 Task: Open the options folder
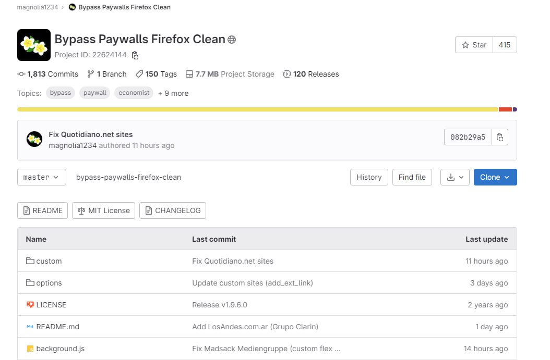pyautogui.click(x=49, y=283)
